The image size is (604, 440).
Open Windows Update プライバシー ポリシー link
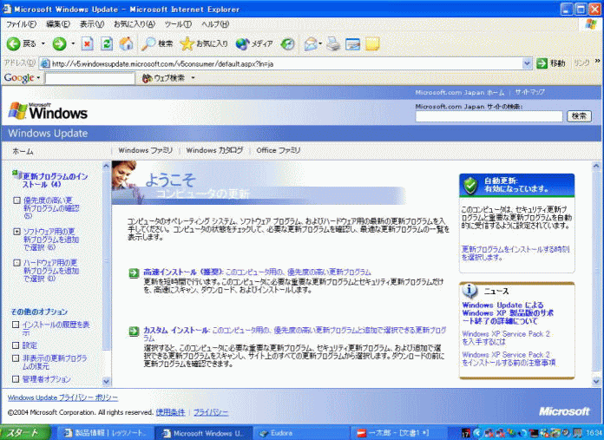[x=62, y=398]
